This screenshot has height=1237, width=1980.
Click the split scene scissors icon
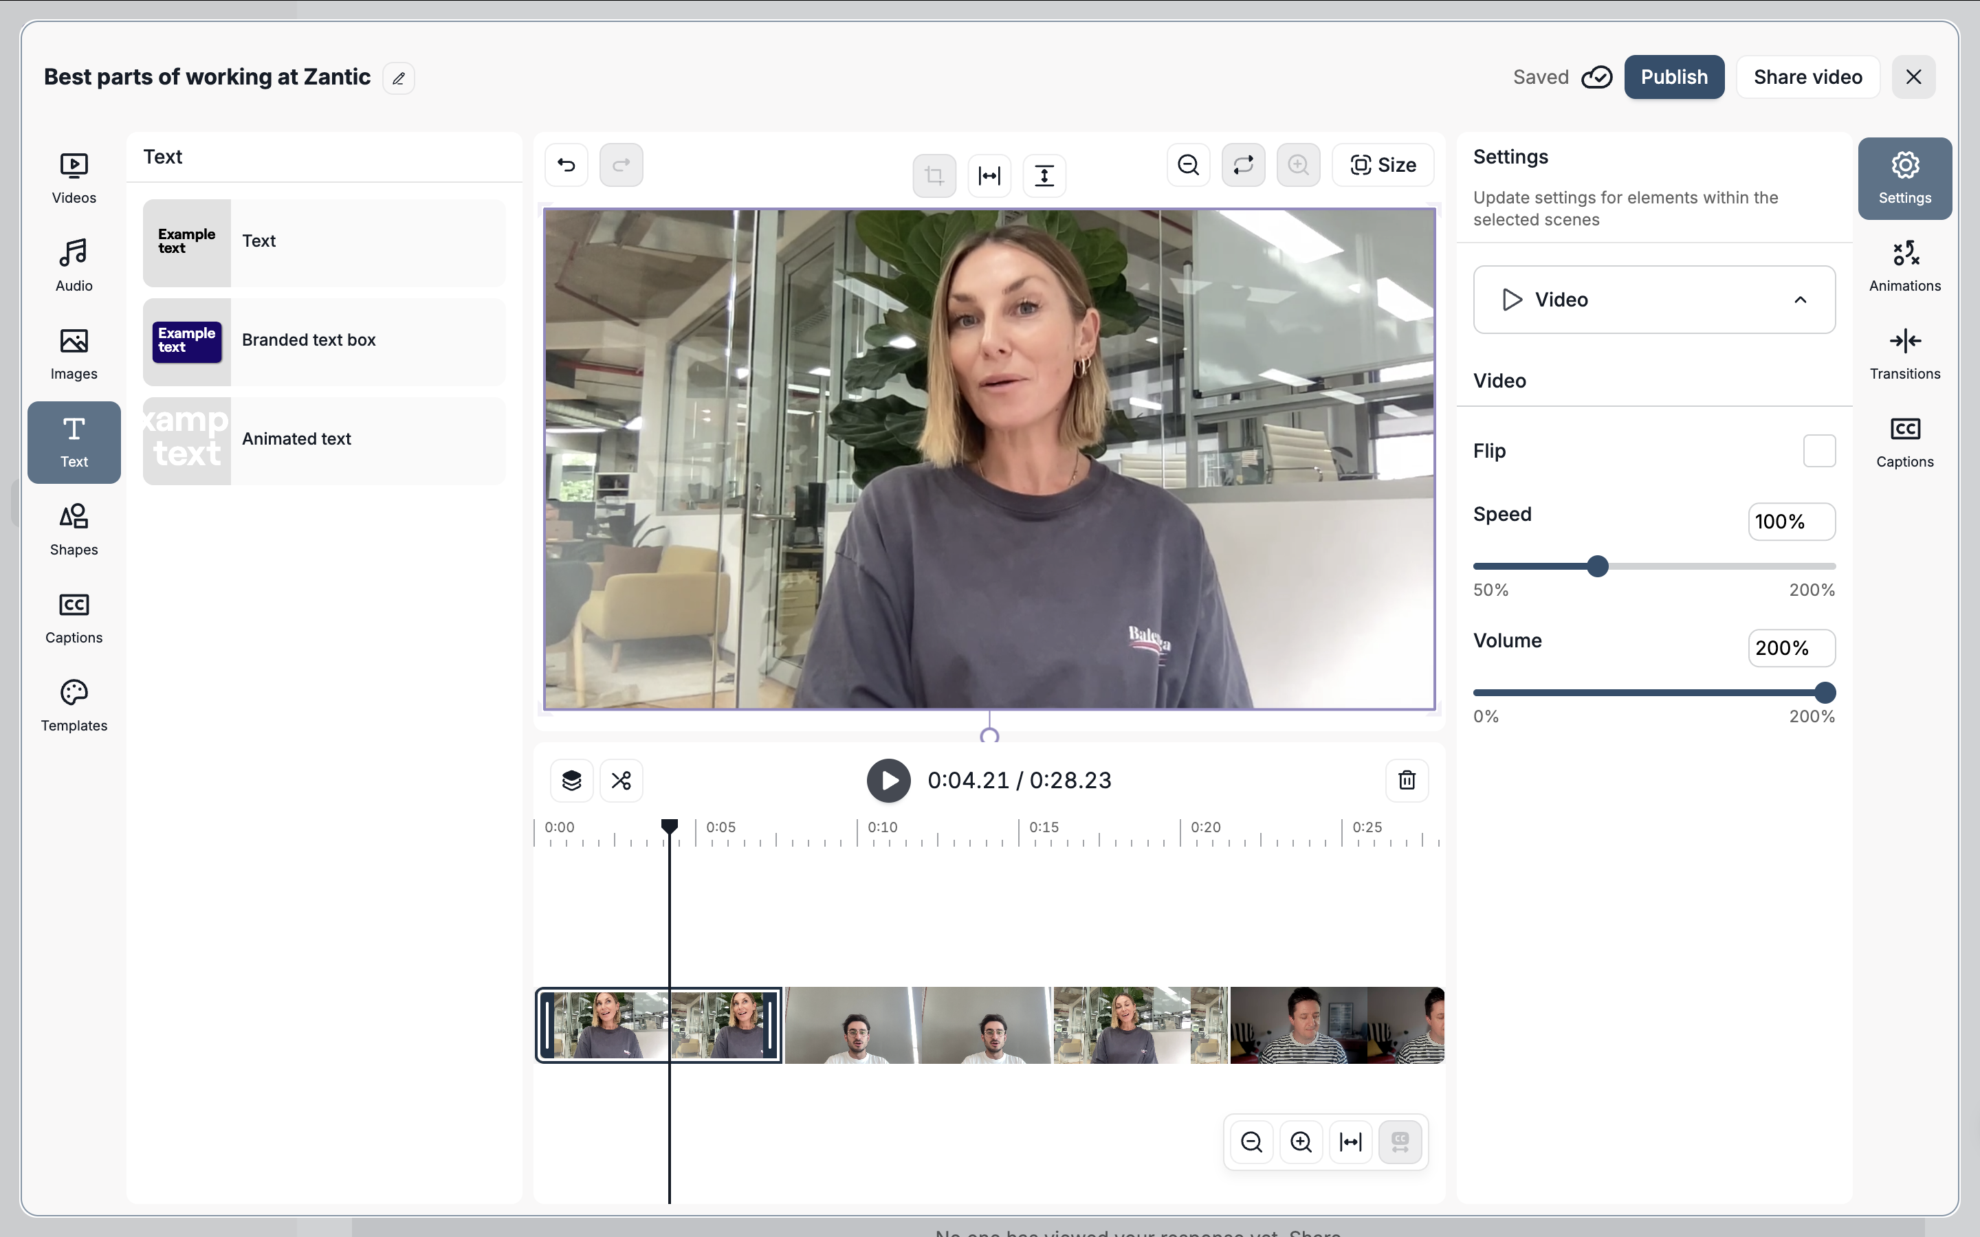621,781
